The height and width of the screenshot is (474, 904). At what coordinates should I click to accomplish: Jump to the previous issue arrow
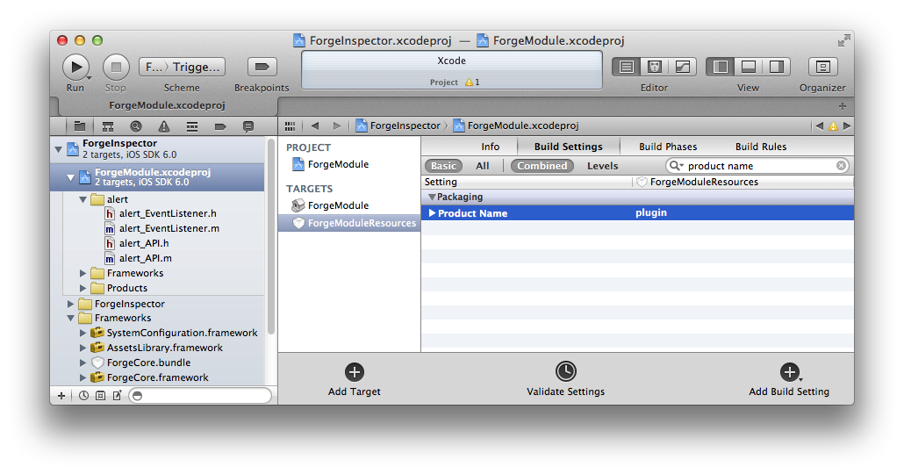[x=819, y=126]
